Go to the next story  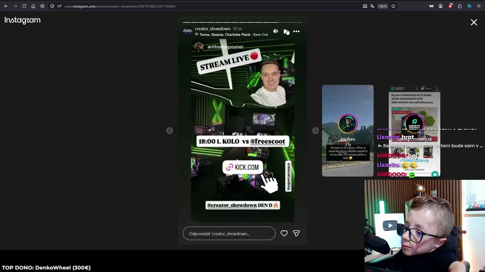pos(315,130)
